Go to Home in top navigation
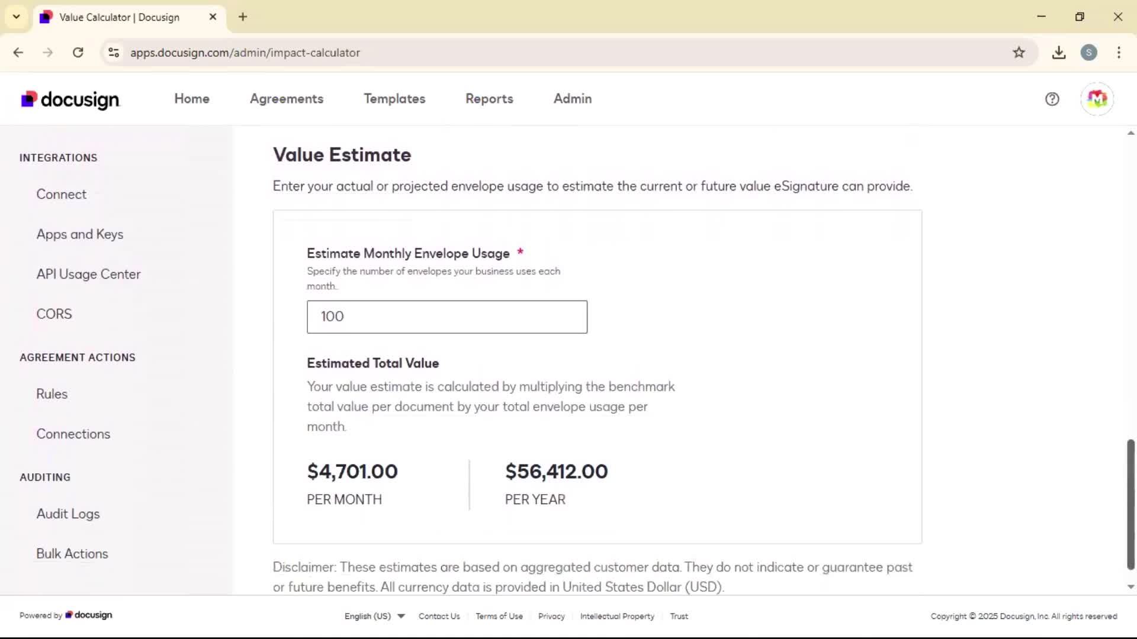 192,99
